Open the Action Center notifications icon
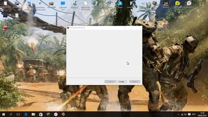This screenshot has width=208, height=117. (x=189, y=114)
